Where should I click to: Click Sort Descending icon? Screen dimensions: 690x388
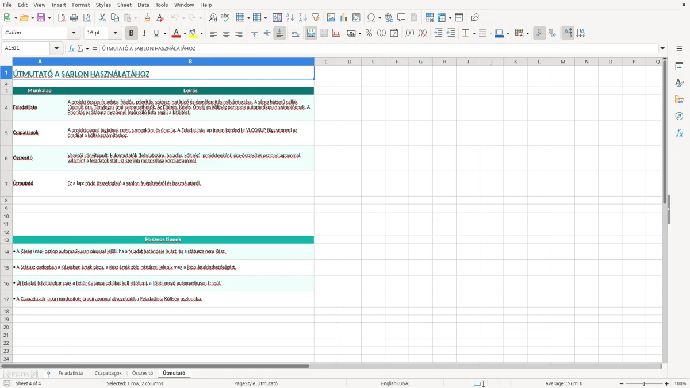pos(303,18)
